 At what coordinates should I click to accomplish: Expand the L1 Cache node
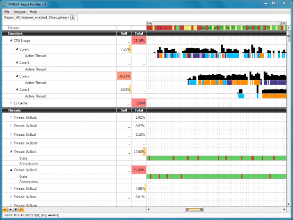pos(11,103)
